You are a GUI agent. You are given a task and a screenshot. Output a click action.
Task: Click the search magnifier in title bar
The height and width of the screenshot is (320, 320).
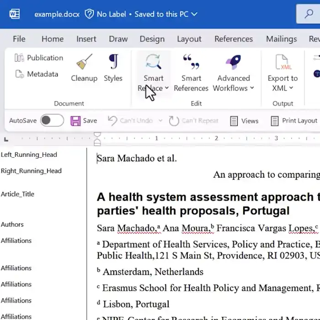click(x=309, y=14)
